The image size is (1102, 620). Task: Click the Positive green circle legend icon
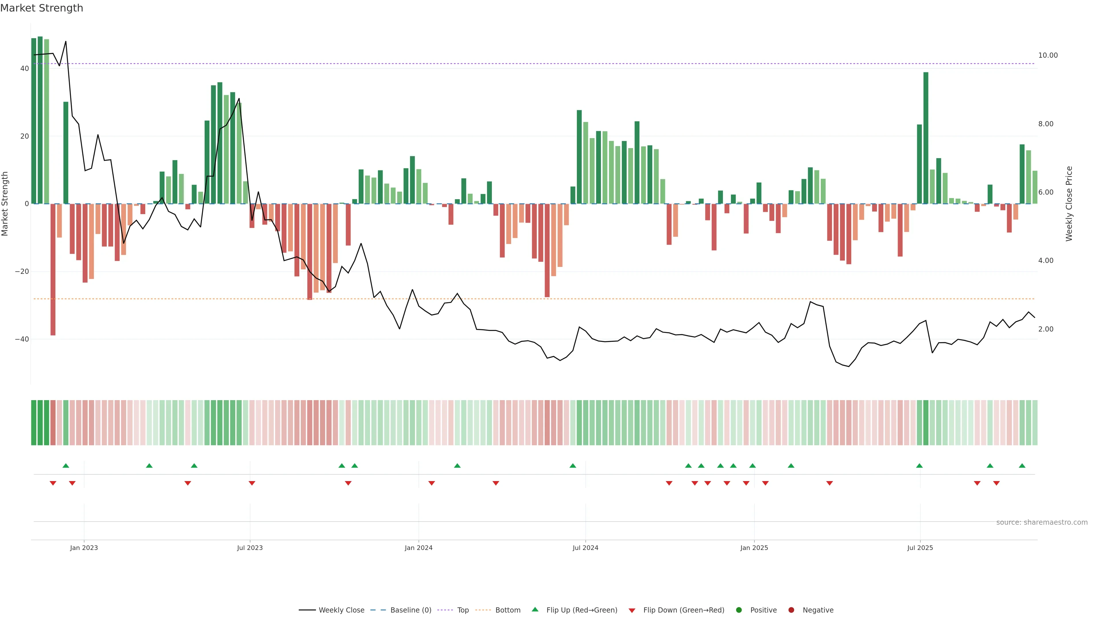(x=739, y=610)
